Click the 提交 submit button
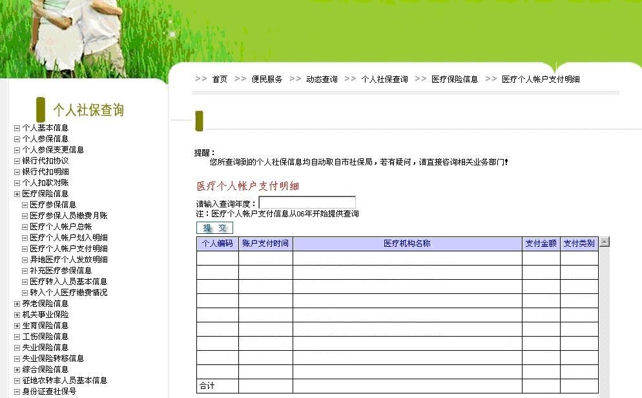Screen dimensions: 642x398 tap(214, 227)
